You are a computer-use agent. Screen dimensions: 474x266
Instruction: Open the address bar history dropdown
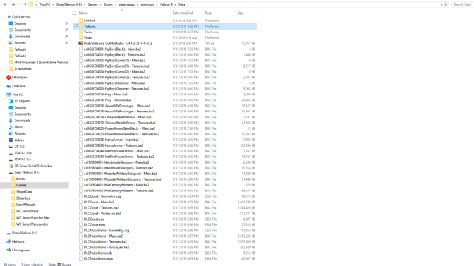pos(441,4)
